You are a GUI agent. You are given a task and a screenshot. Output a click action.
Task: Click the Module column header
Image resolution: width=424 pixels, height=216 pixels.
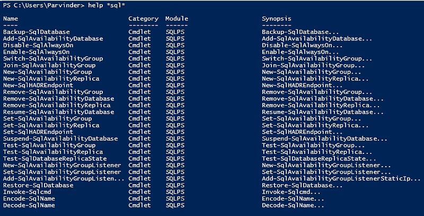tap(176, 19)
